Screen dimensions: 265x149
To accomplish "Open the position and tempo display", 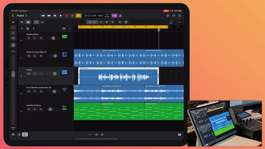I will (96, 16).
